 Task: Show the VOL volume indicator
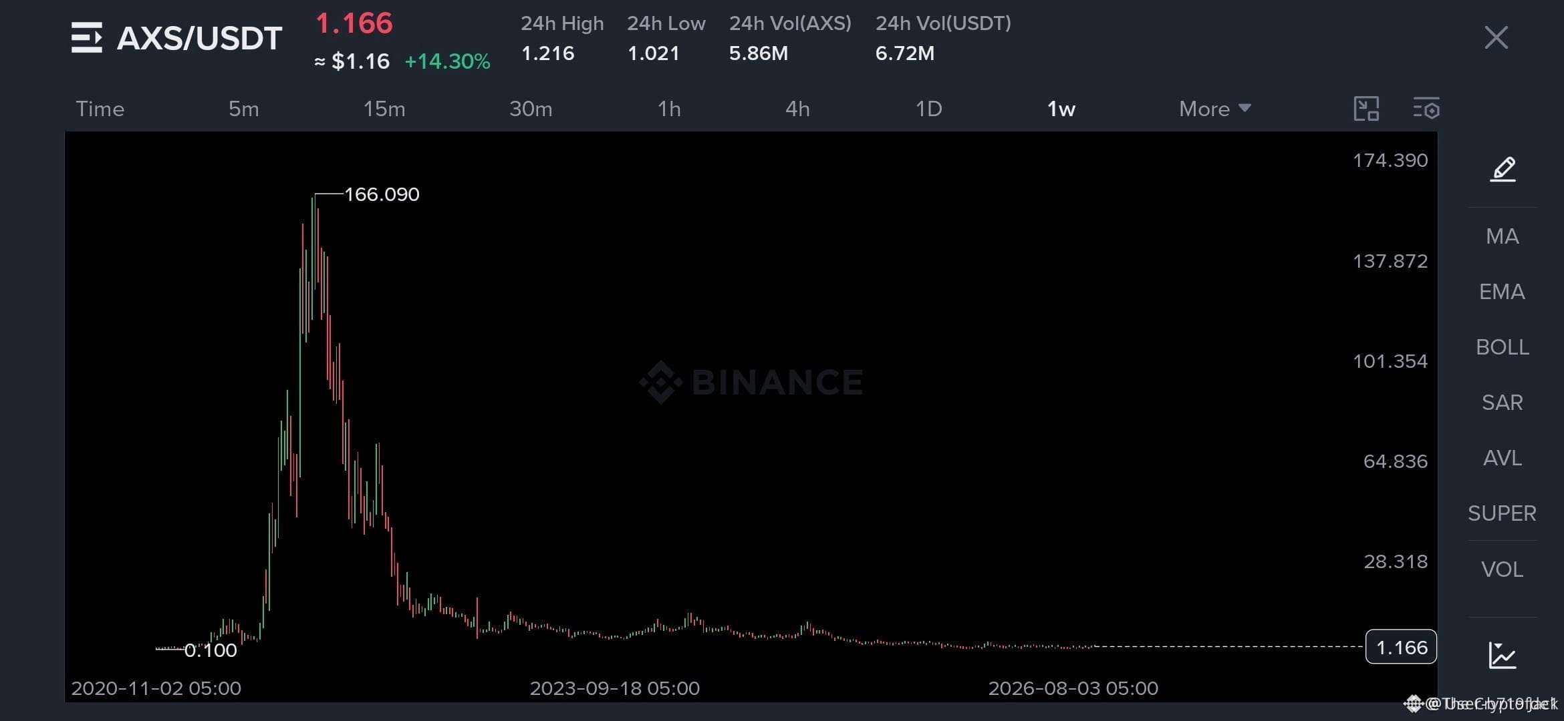coord(1502,569)
